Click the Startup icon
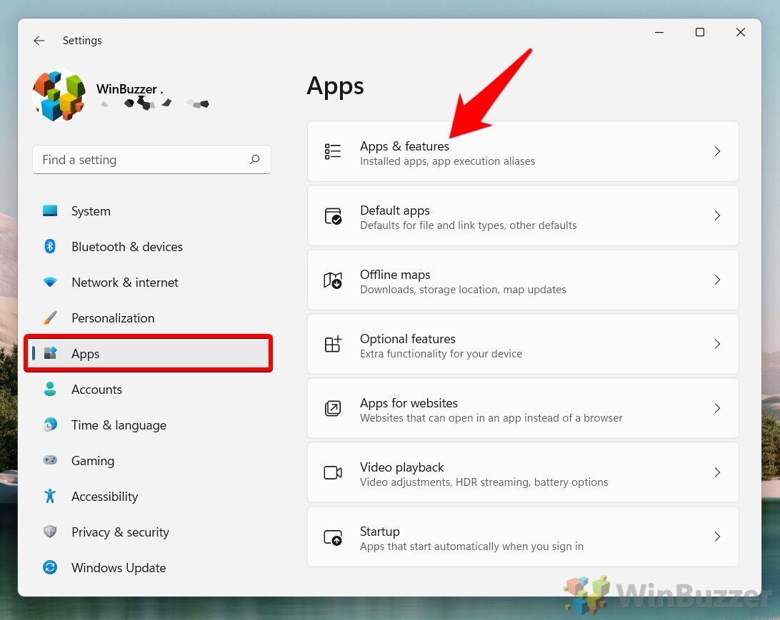780x620 pixels. [333, 537]
